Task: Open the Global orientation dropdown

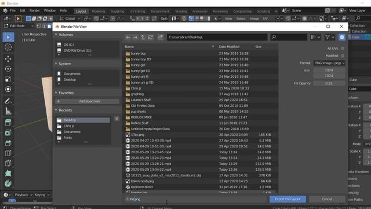Action: [x=70, y=19]
